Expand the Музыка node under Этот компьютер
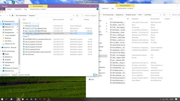This screenshot has height=101, width=180. coord(1,65)
